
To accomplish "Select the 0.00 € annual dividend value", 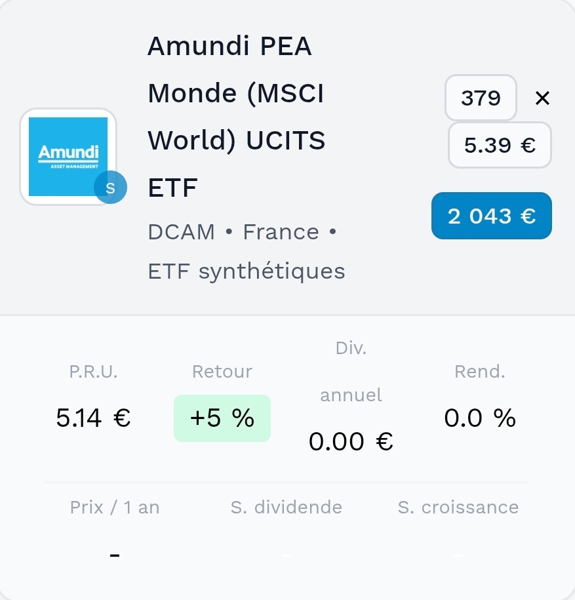I will [x=351, y=442].
